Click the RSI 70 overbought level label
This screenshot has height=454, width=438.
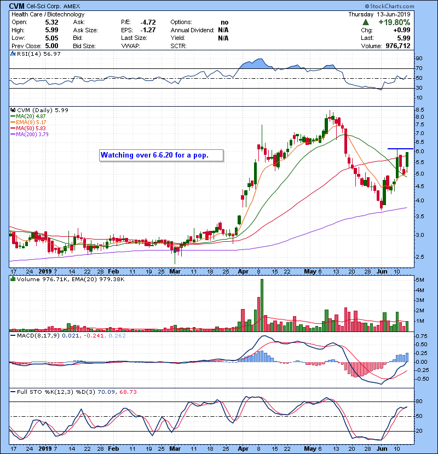click(419, 68)
